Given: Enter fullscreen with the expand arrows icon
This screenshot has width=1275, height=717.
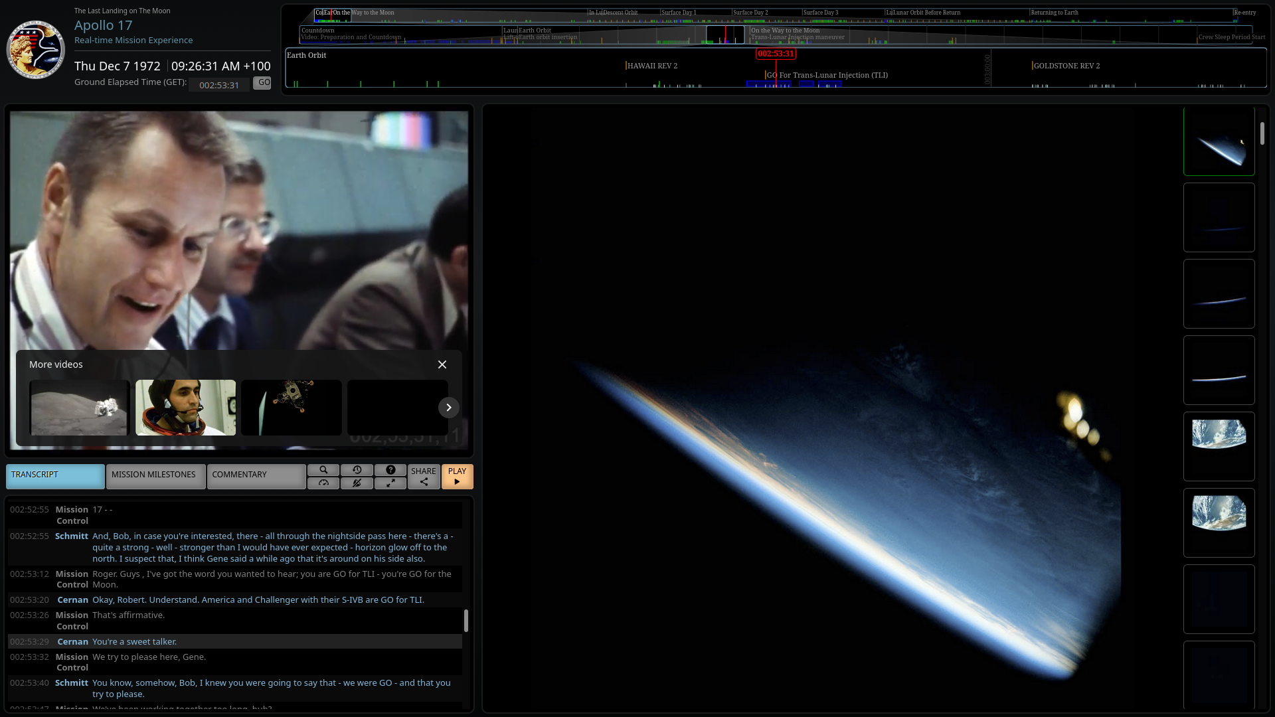Looking at the screenshot, I should pos(390,483).
